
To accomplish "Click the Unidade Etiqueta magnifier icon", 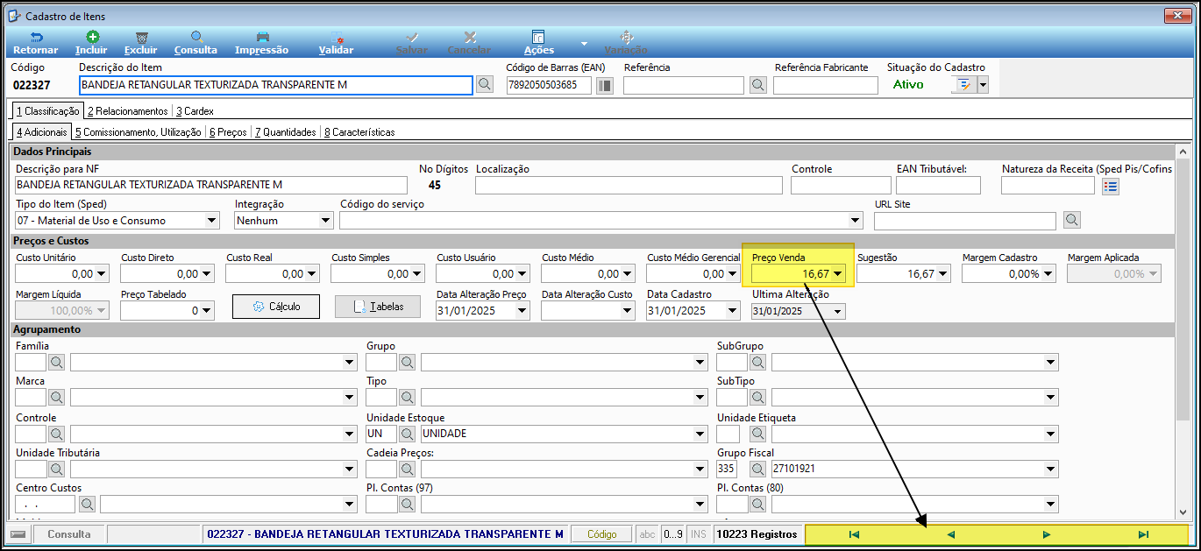I will [x=757, y=434].
